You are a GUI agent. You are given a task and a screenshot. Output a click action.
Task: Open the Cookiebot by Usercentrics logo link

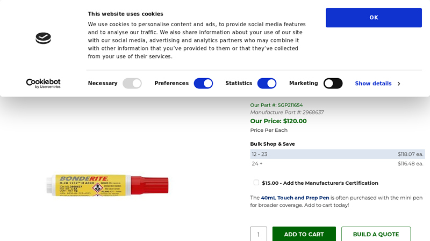pyautogui.click(x=43, y=84)
